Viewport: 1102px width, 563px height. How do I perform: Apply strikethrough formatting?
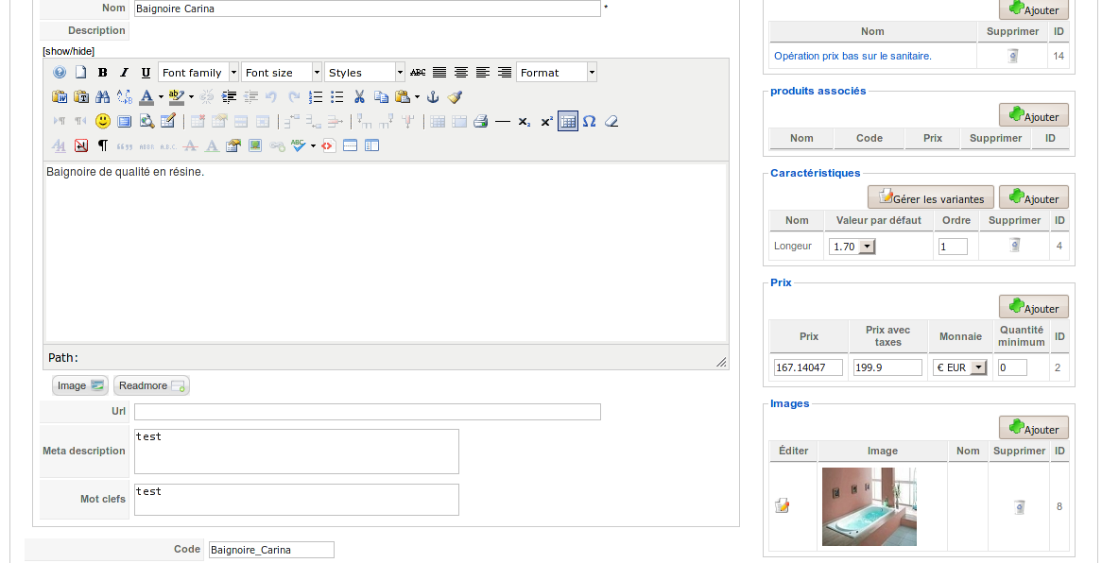pyautogui.click(x=418, y=73)
